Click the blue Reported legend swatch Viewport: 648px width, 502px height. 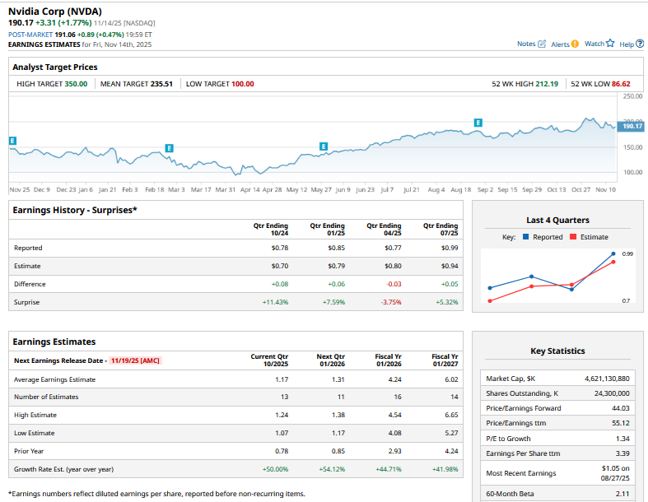[x=525, y=237]
